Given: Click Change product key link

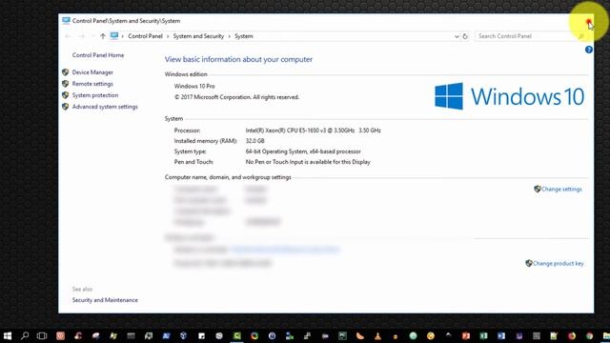Looking at the screenshot, I should 558,263.
